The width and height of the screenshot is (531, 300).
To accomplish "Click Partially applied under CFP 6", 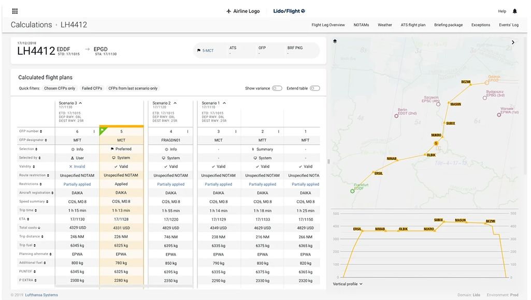I will (77, 184).
